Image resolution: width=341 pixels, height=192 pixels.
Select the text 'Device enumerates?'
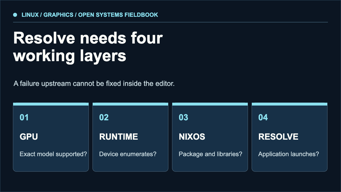[128, 154]
